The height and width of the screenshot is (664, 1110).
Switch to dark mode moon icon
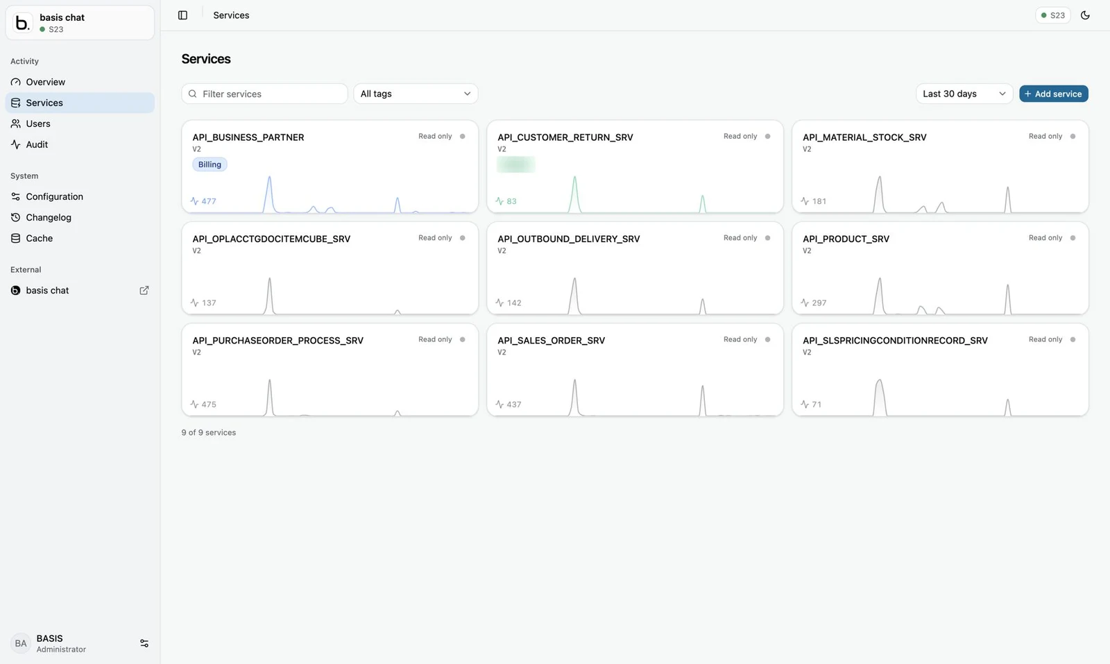tap(1085, 15)
